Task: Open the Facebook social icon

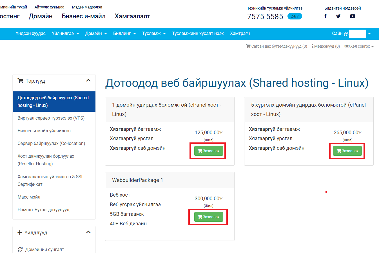Action: tap(326, 16)
